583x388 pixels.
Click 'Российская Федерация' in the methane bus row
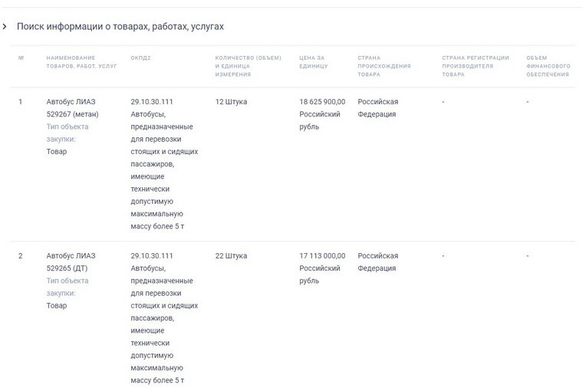coord(377,108)
